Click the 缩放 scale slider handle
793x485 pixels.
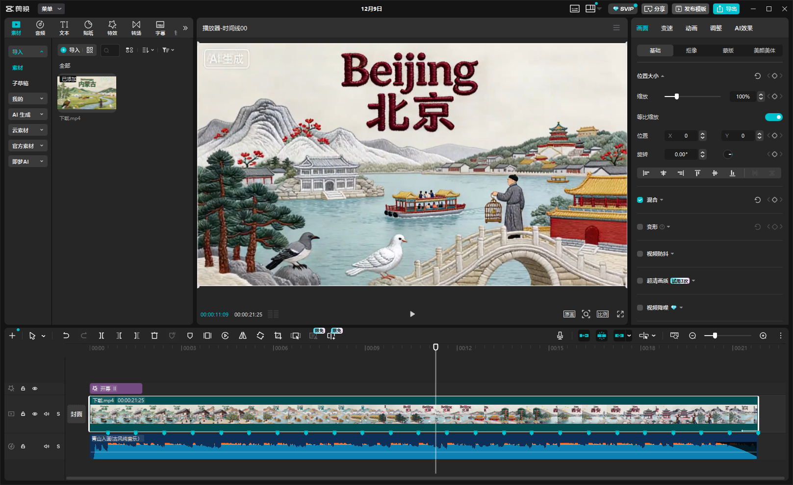(677, 97)
